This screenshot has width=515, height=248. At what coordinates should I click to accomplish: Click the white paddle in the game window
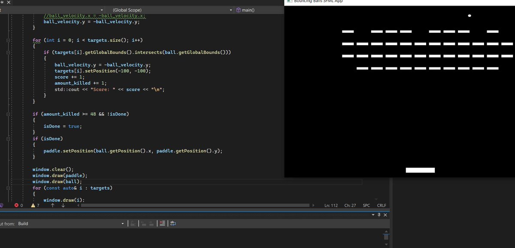point(420,170)
